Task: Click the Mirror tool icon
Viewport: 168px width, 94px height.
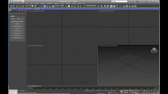Action: pyautogui.click(x=98, y=6)
